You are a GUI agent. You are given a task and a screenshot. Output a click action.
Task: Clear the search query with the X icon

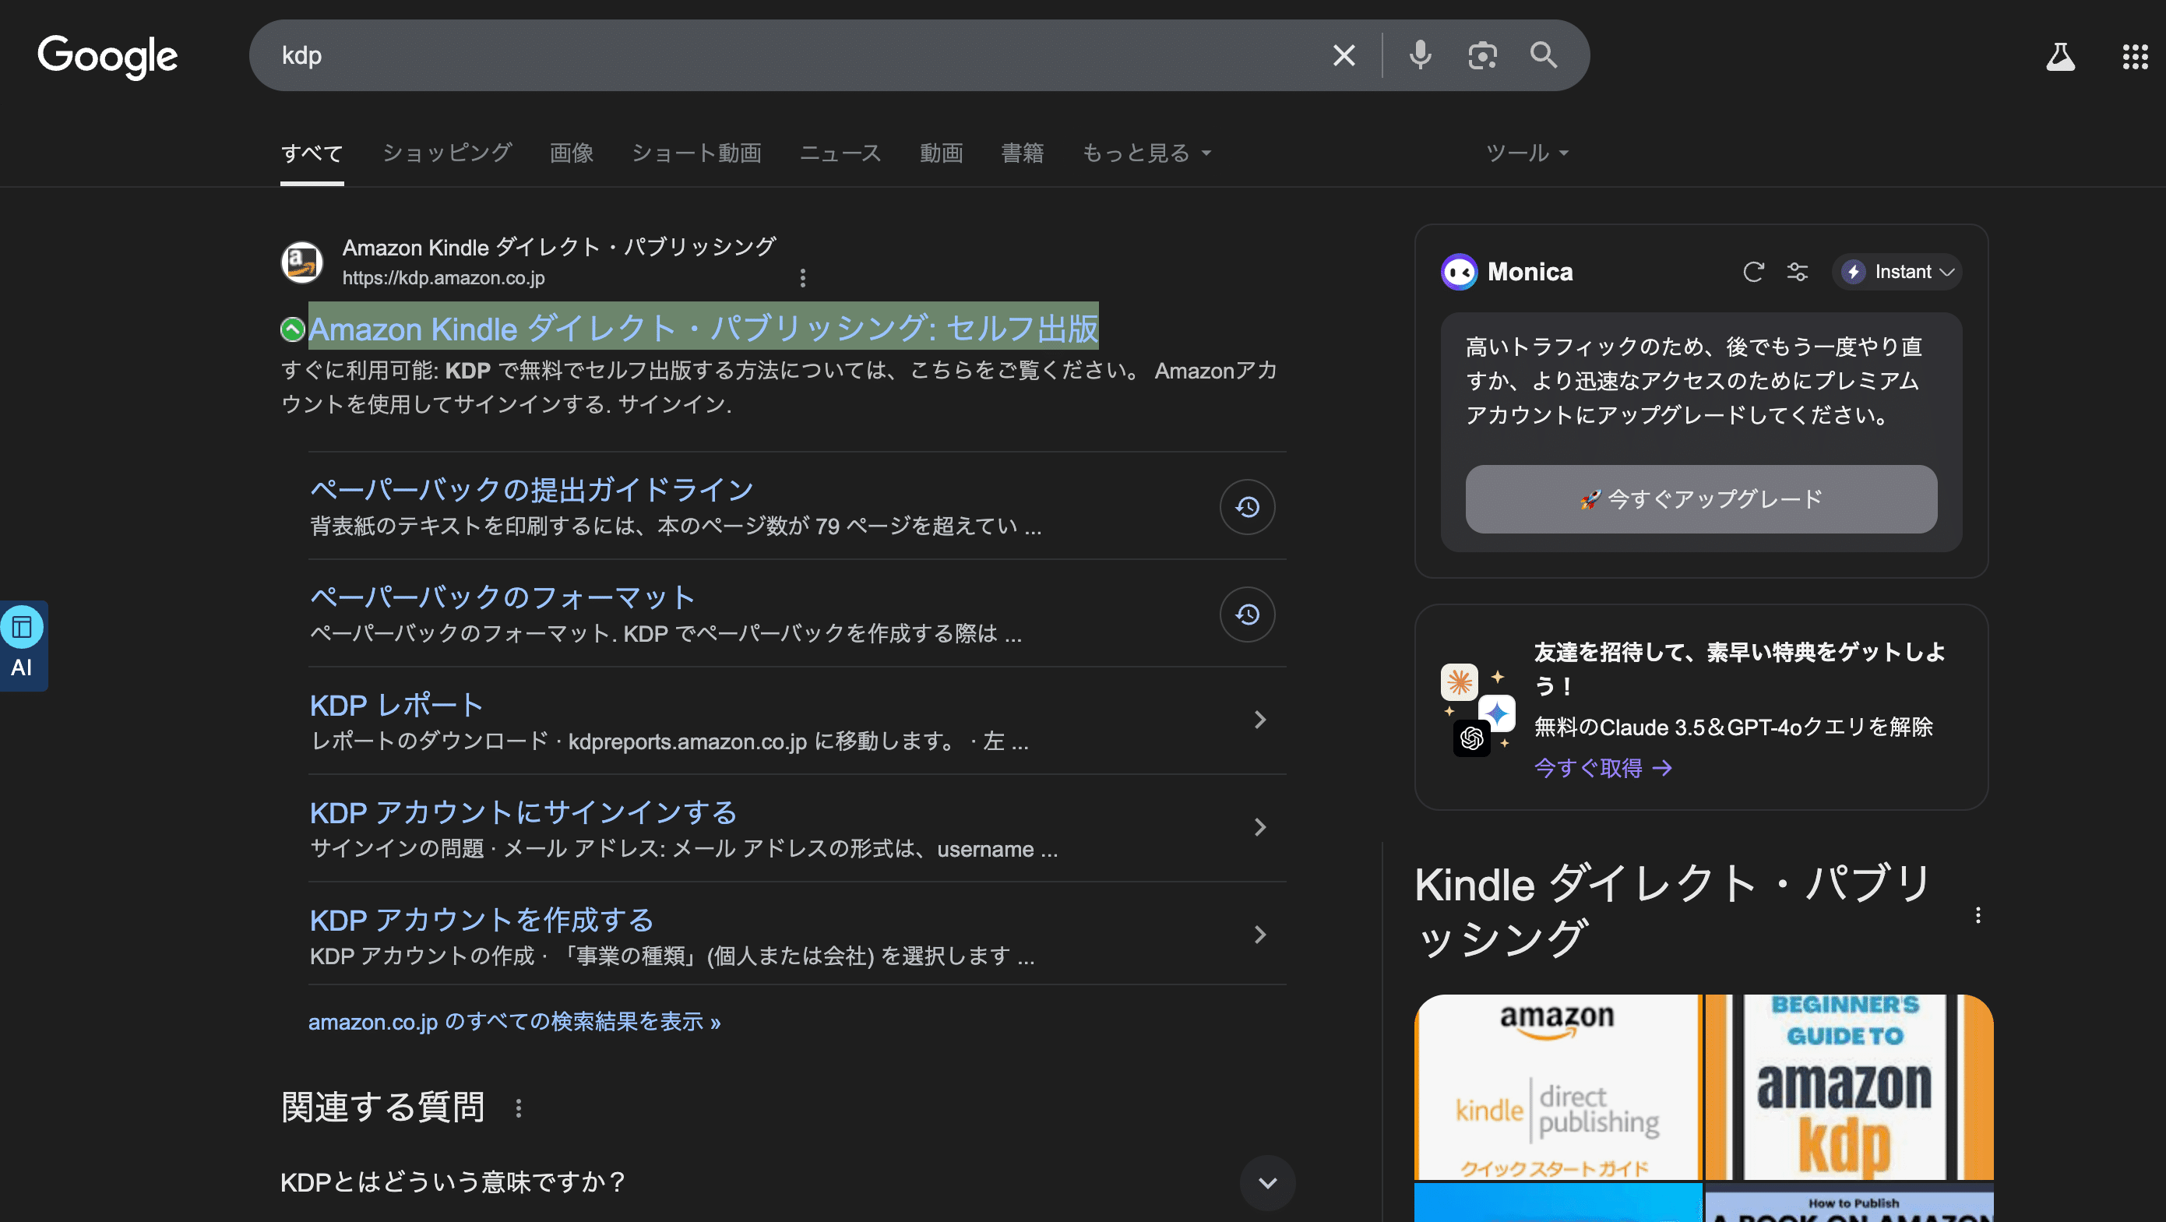tap(1343, 55)
